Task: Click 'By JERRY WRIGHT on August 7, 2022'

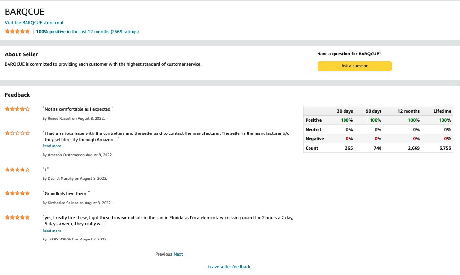Action: click(x=75, y=239)
